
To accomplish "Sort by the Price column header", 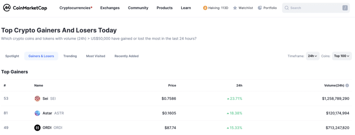I will (x=172, y=85).
